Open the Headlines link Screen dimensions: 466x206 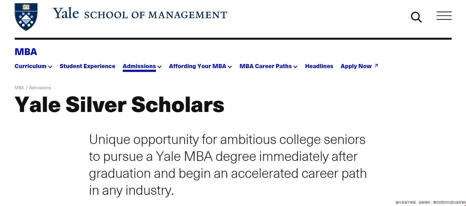[x=319, y=66]
